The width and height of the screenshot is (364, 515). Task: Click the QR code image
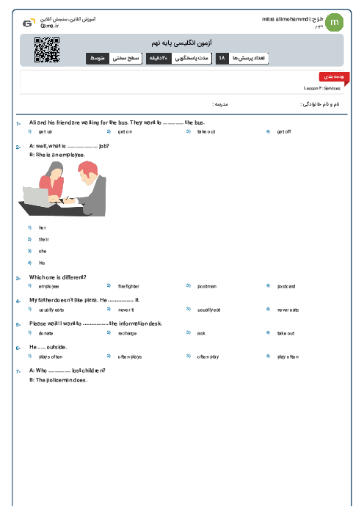47,50
